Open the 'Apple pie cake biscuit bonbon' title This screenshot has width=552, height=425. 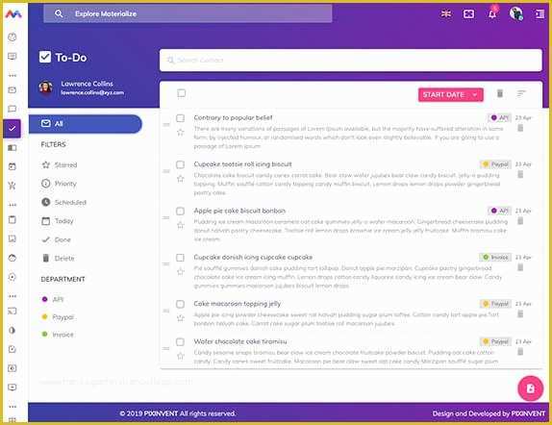[239, 211]
